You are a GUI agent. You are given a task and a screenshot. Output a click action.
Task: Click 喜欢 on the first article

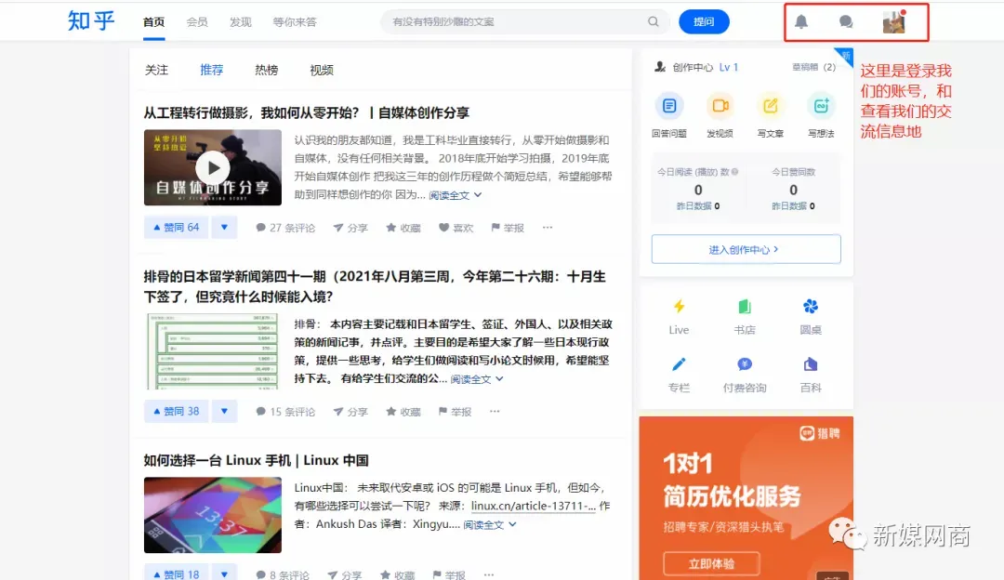456,226
